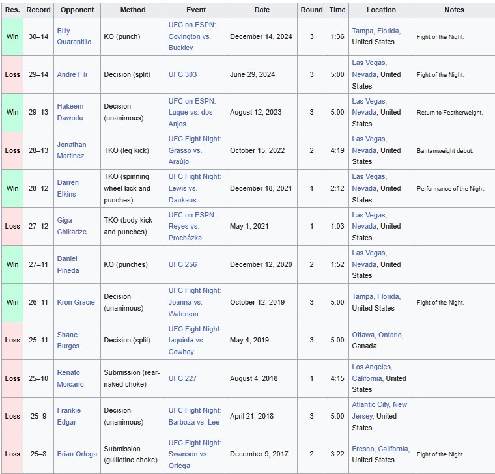Open the UFC 303 event link
The image size is (495, 474).
[182, 74]
